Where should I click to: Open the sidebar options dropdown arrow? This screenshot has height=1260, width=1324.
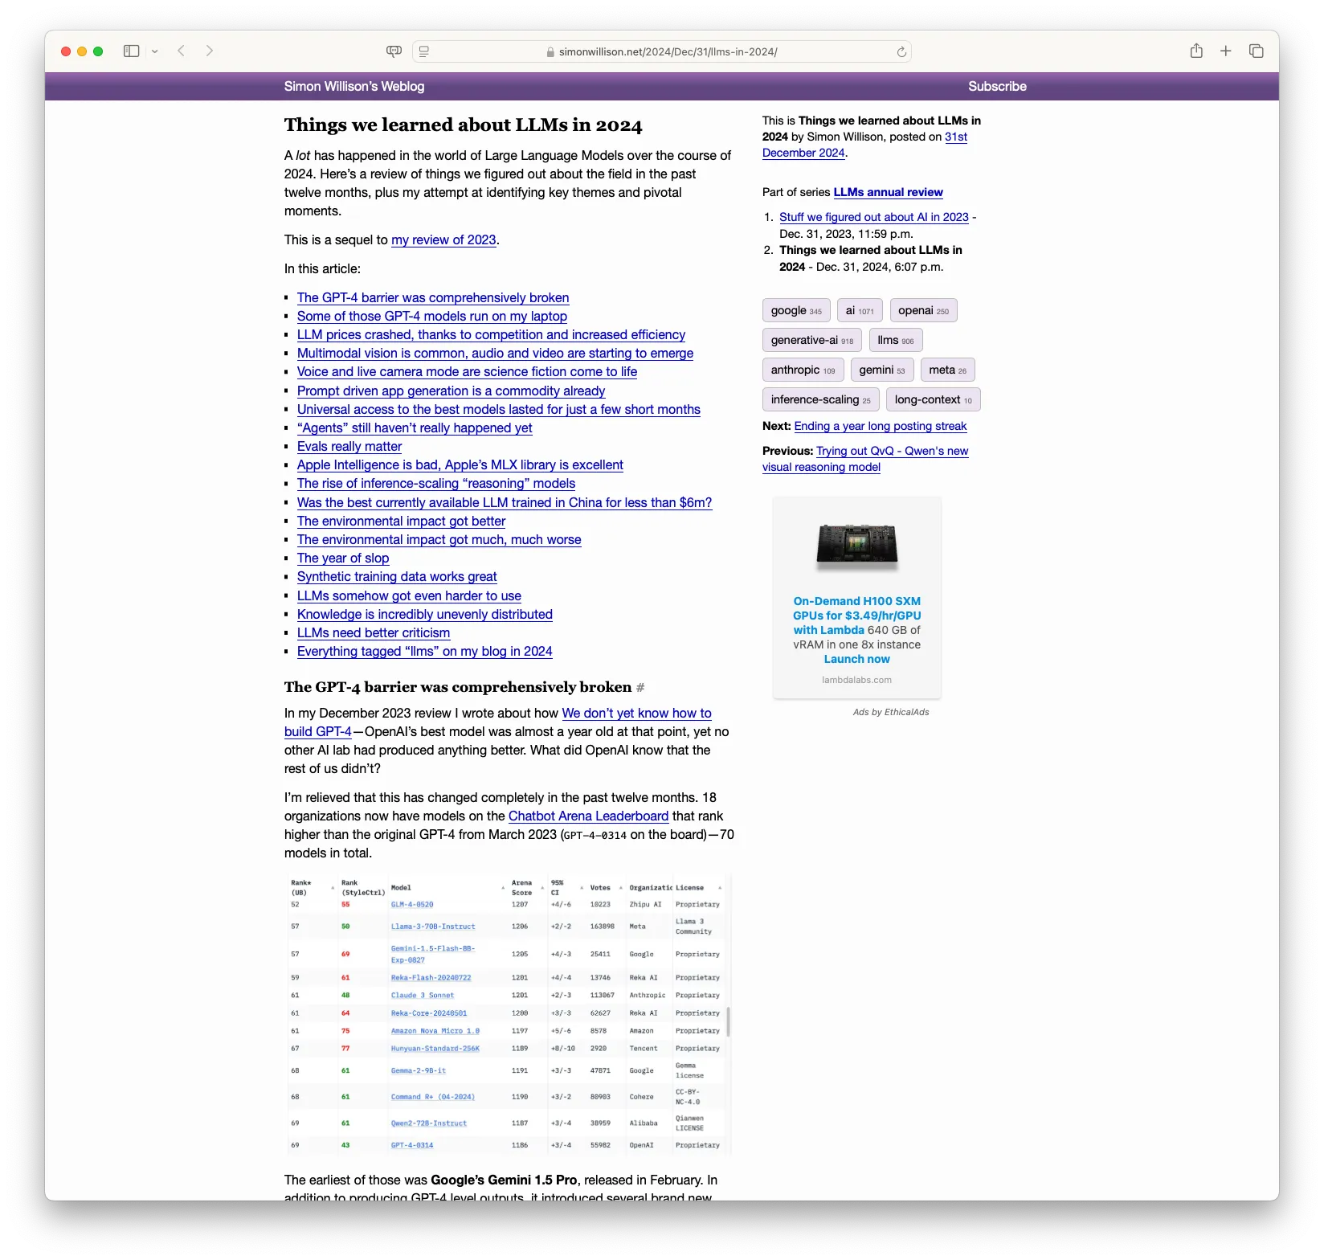(x=155, y=51)
